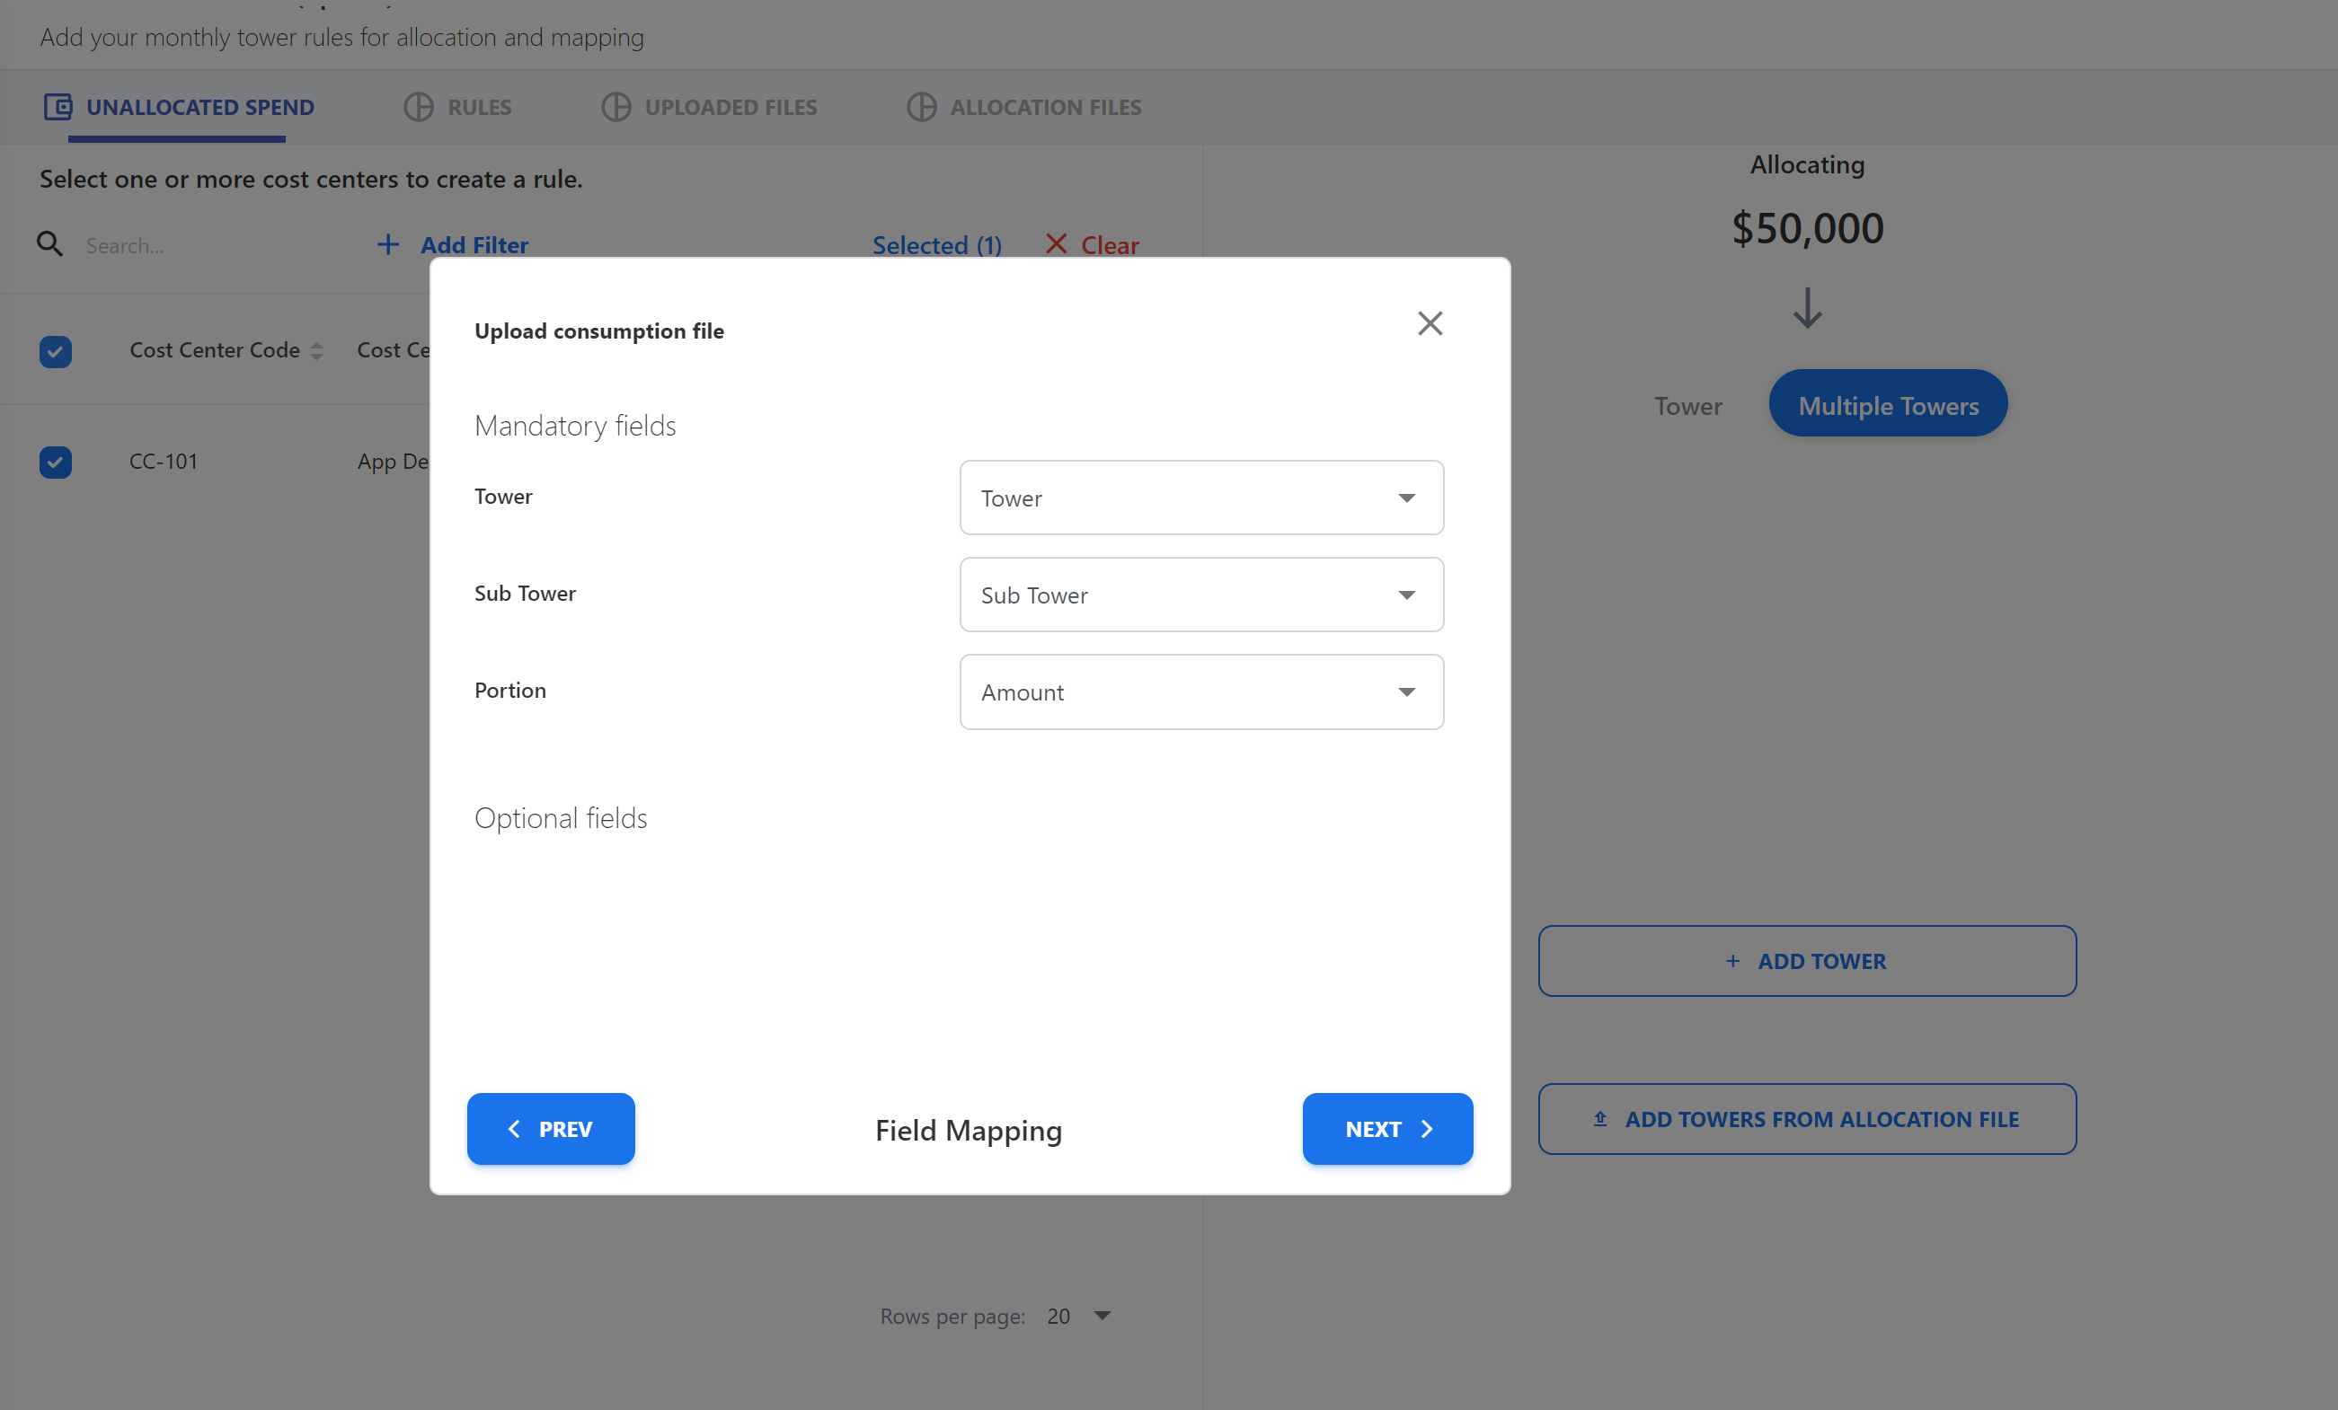Click the Allocation Files tab icon
The width and height of the screenshot is (2338, 1410).
920,107
